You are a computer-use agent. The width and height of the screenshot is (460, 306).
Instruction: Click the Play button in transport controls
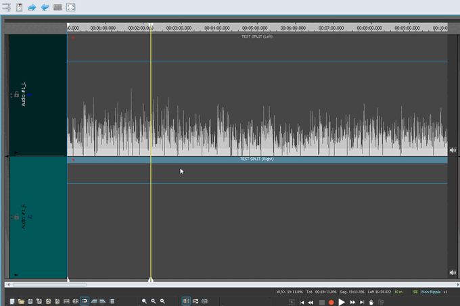(342, 302)
